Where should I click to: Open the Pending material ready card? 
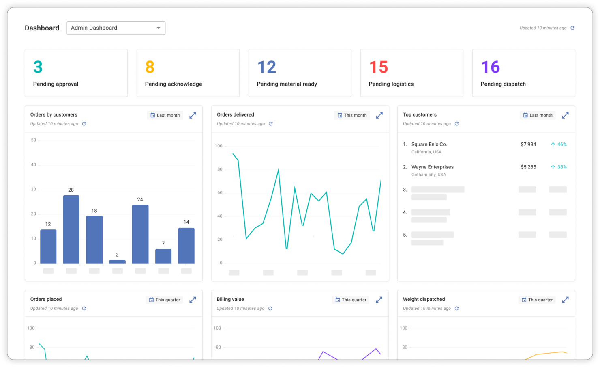click(x=300, y=73)
